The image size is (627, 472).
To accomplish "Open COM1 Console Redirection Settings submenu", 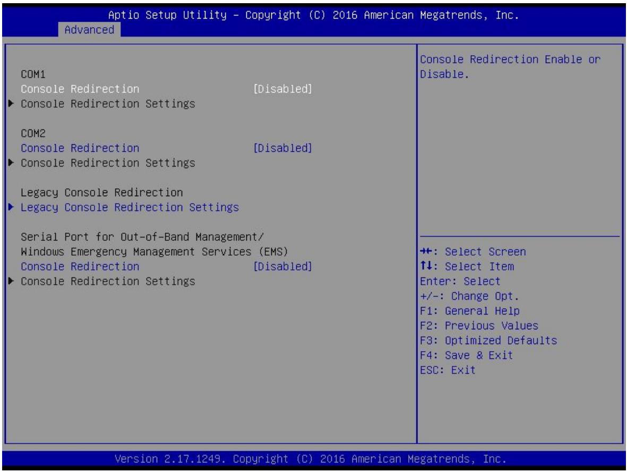I will [x=108, y=103].
